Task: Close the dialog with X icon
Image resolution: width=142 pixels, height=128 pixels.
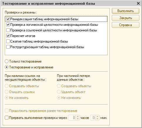Action: (138, 4)
